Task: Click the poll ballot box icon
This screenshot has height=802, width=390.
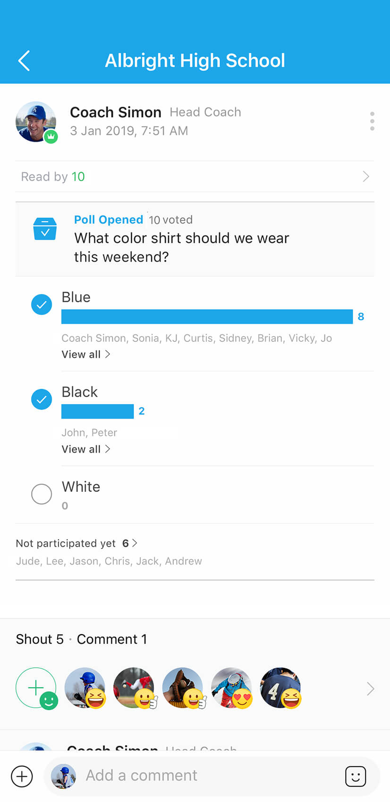Action: (x=45, y=229)
